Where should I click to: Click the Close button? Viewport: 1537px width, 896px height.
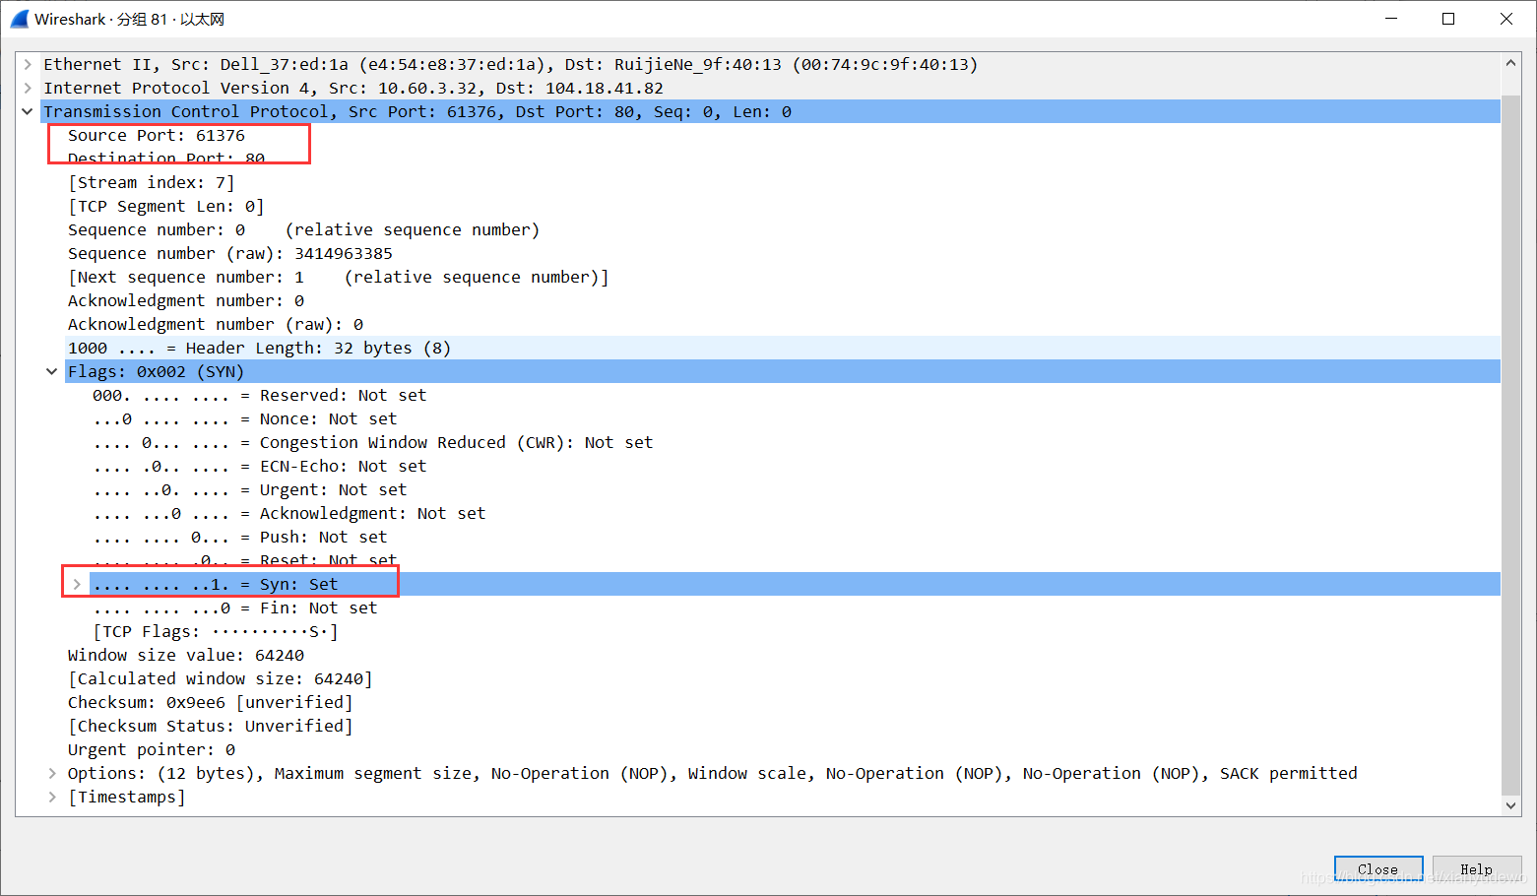[1378, 869]
